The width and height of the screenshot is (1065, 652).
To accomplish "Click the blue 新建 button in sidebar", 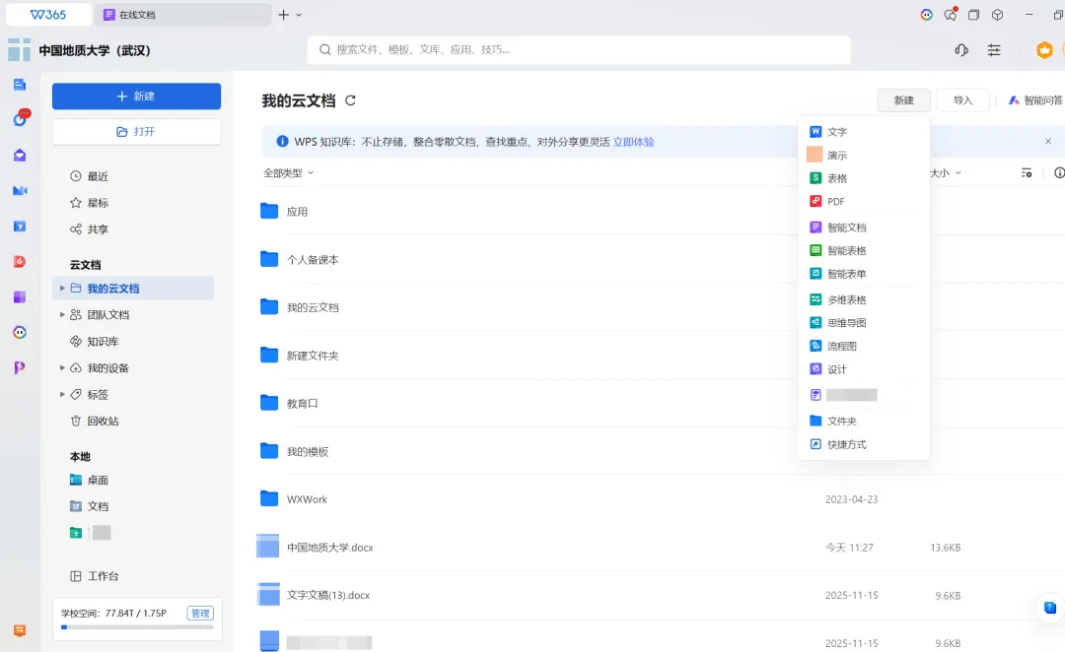I will [136, 97].
